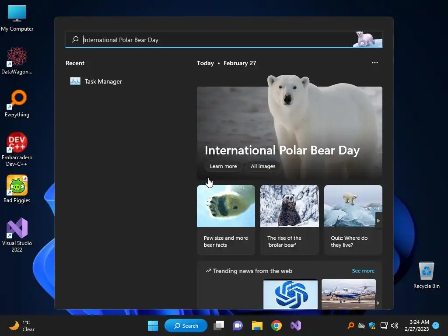The height and width of the screenshot is (336, 448).
Task: Open the notification count badge
Action: pyautogui.click(x=436, y=325)
